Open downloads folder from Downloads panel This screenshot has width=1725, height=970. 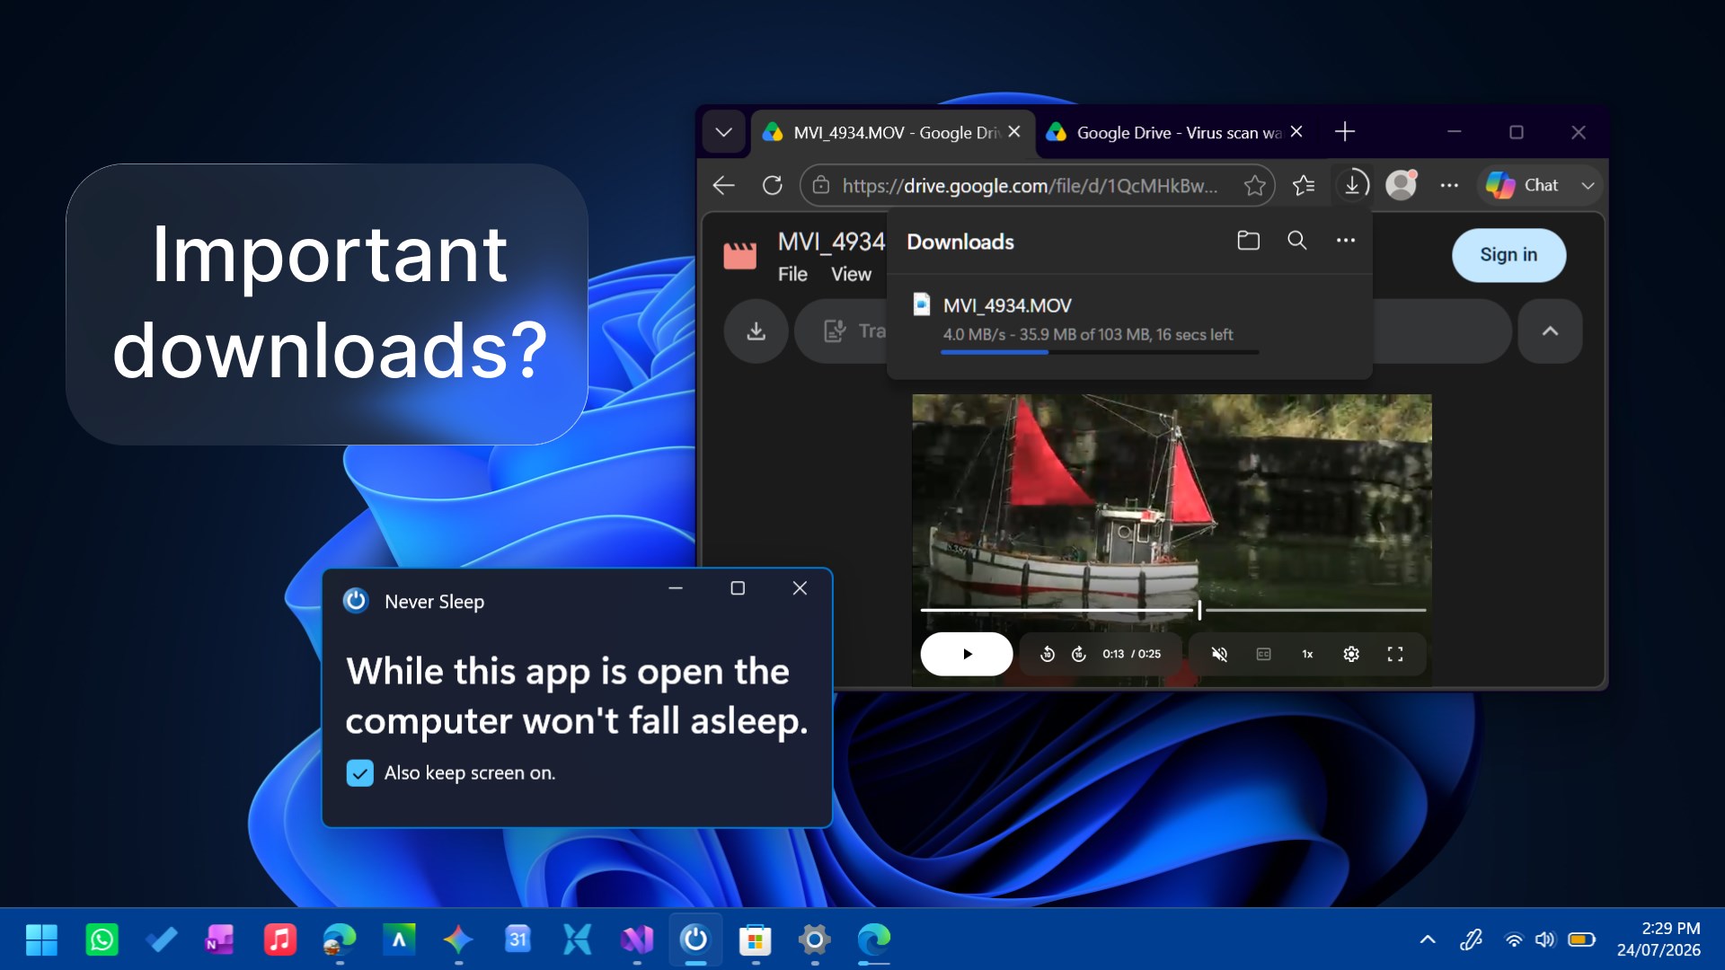tap(1248, 241)
